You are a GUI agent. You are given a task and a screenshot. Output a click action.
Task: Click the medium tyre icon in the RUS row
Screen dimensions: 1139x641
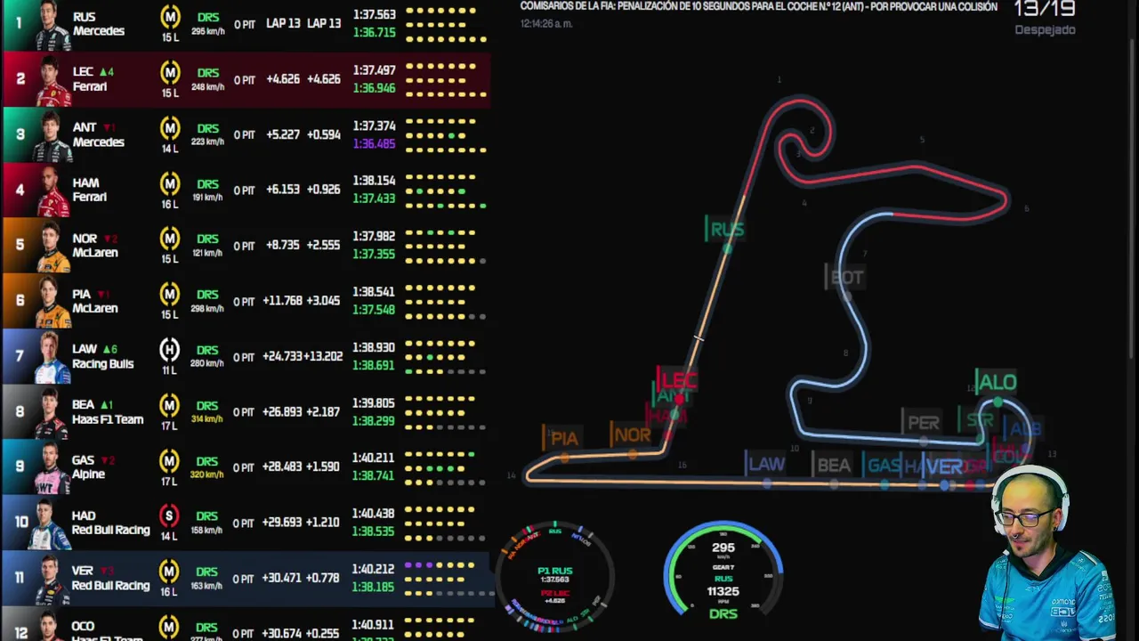click(x=169, y=16)
